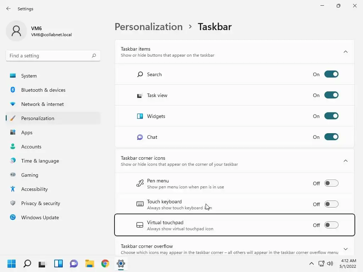Click the Find a setting search box
The image size is (363, 272).
49,56
